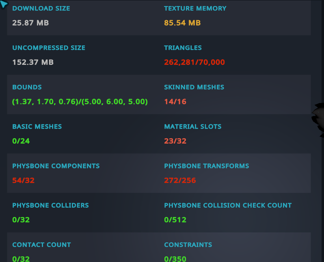Select the 0/512 collision check count value
This screenshot has width=324, height=262.
(175, 220)
